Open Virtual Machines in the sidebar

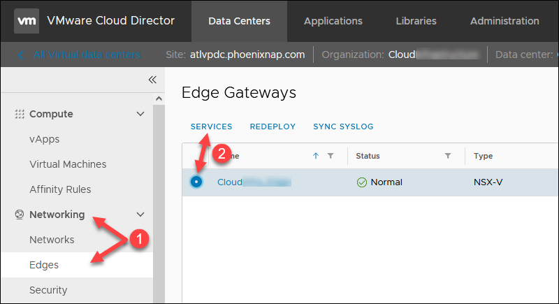[68, 164]
